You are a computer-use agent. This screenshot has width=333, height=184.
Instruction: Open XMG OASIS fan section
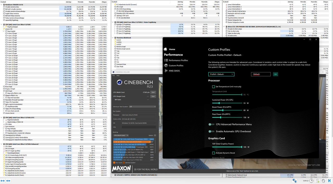pyautogui.click(x=172, y=71)
